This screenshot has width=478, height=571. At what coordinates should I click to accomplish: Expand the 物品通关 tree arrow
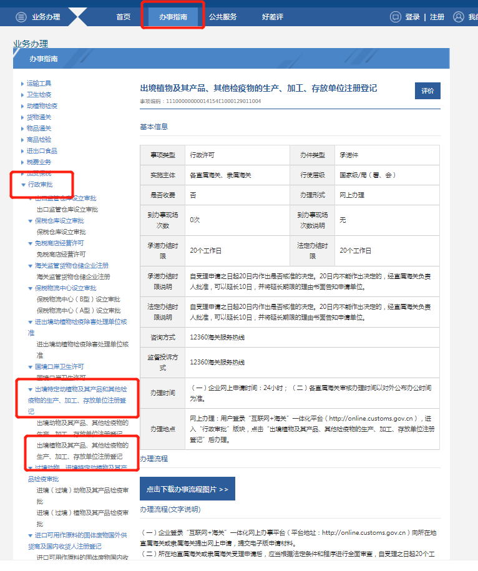(x=22, y=129)
